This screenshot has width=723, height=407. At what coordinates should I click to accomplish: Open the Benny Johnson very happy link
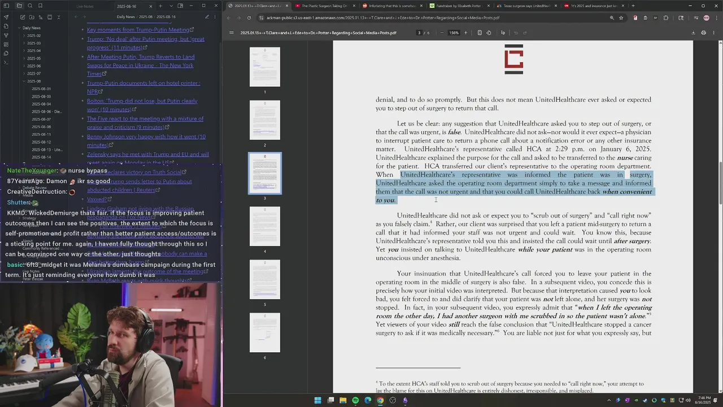coord(146,141)
